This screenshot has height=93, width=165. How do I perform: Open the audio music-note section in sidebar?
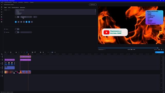(2, 7)
